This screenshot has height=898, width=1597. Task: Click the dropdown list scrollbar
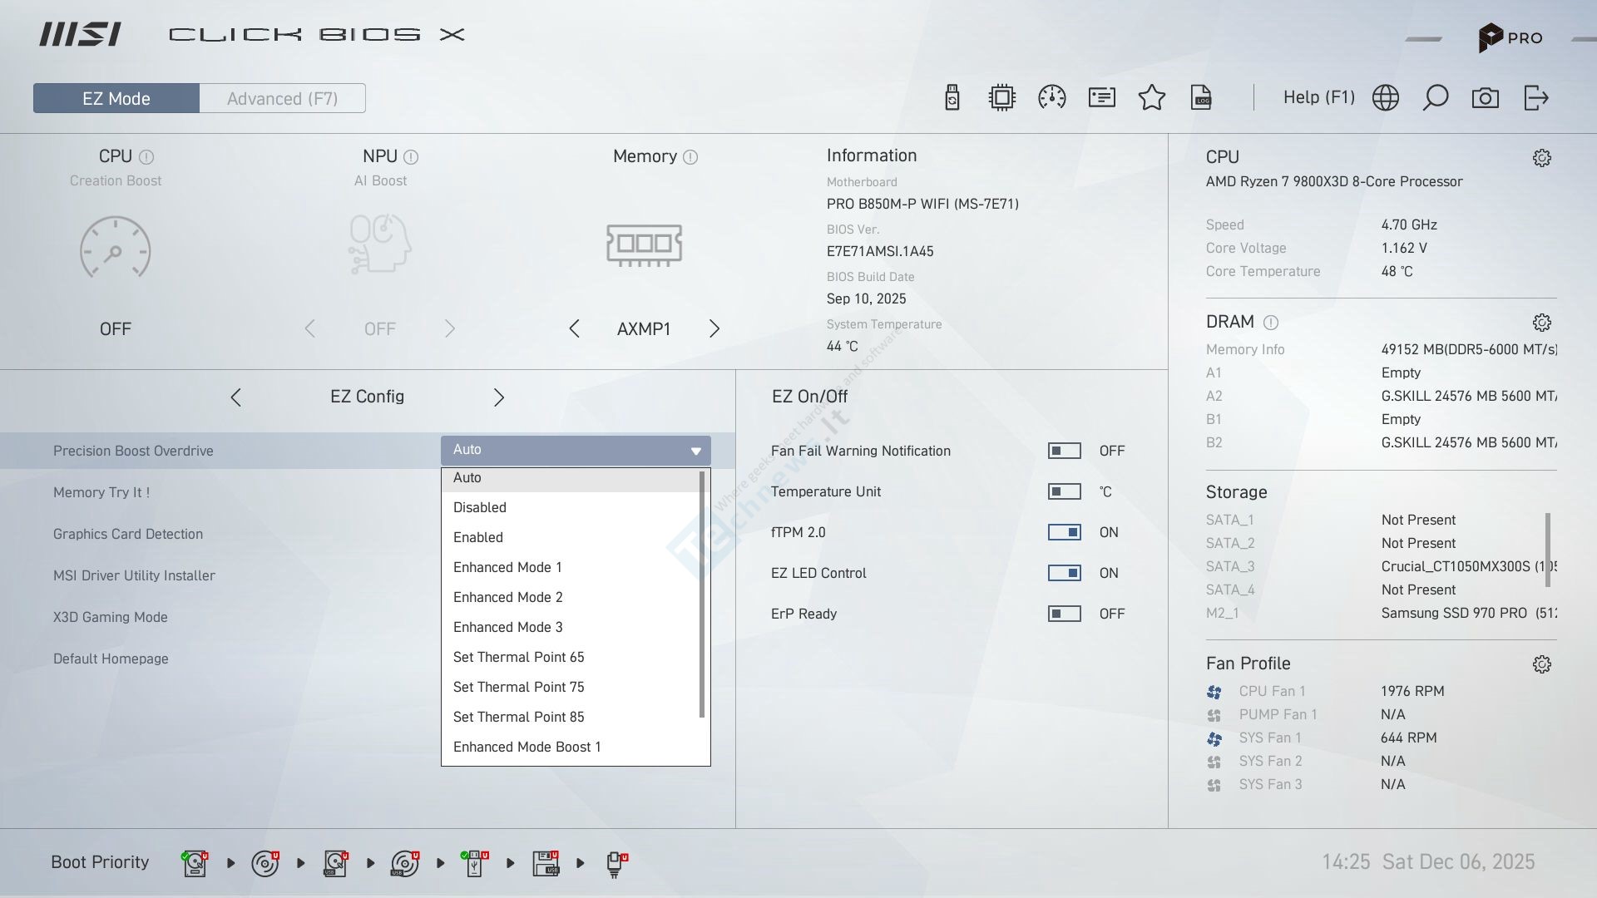pyautogui.click(x=702, y=595)
